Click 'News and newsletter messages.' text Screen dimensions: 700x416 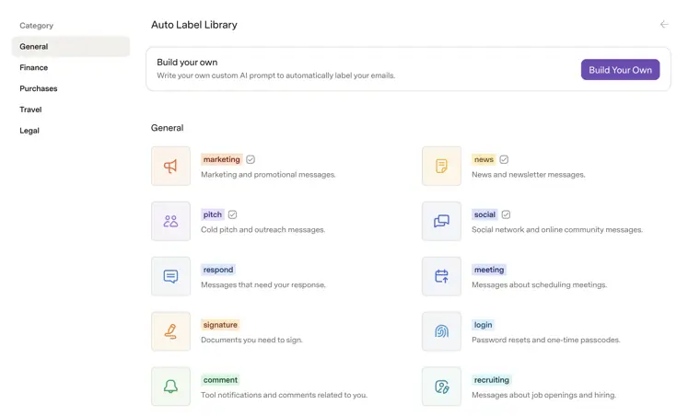point(528,175)
